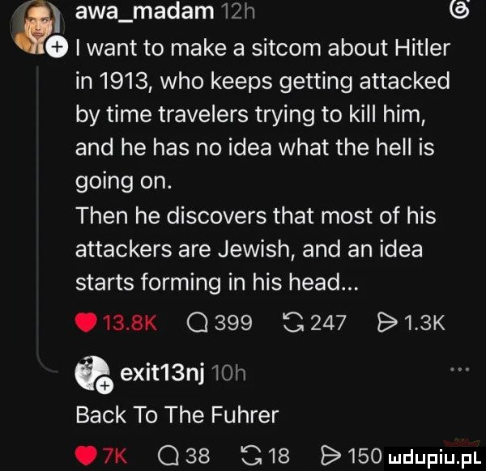Open the three-dot menu on exit13nj's reply
The width and height of the screenshot is (486, 471).
(x=460, y=369)
